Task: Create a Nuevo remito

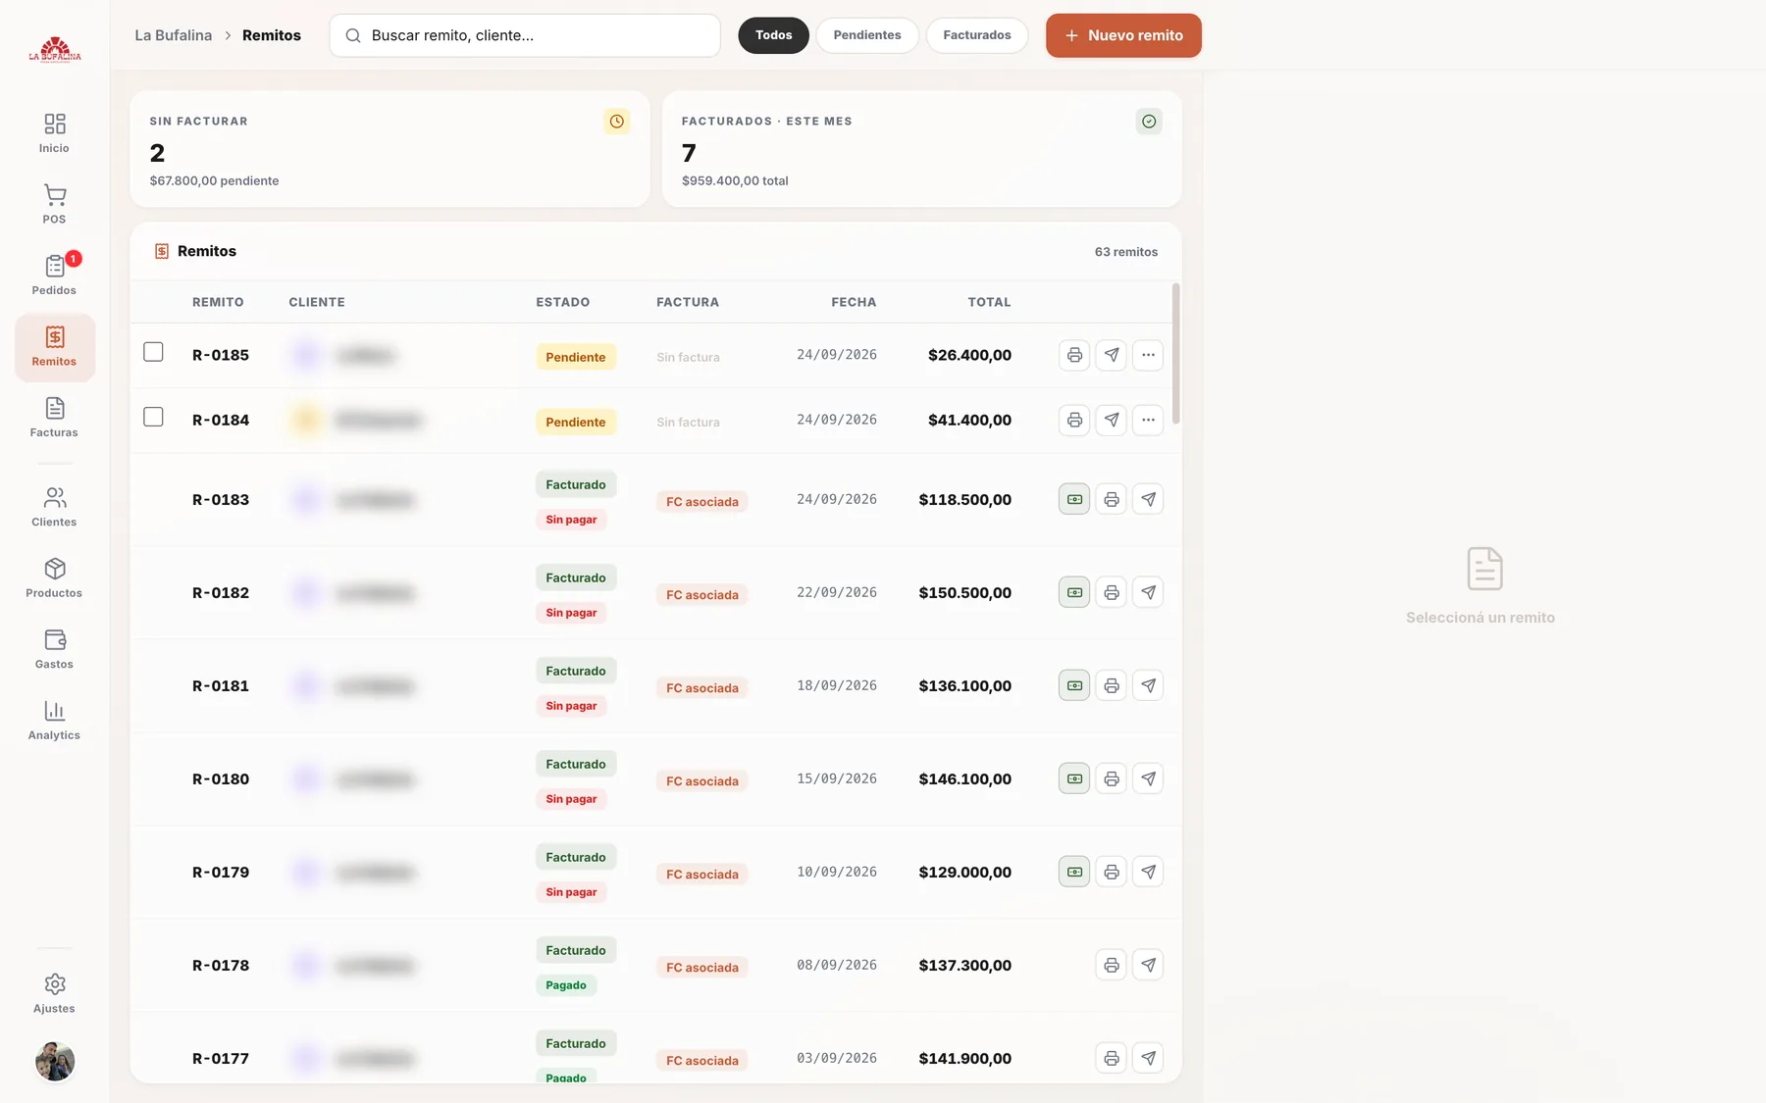Action: [1123, 35]
